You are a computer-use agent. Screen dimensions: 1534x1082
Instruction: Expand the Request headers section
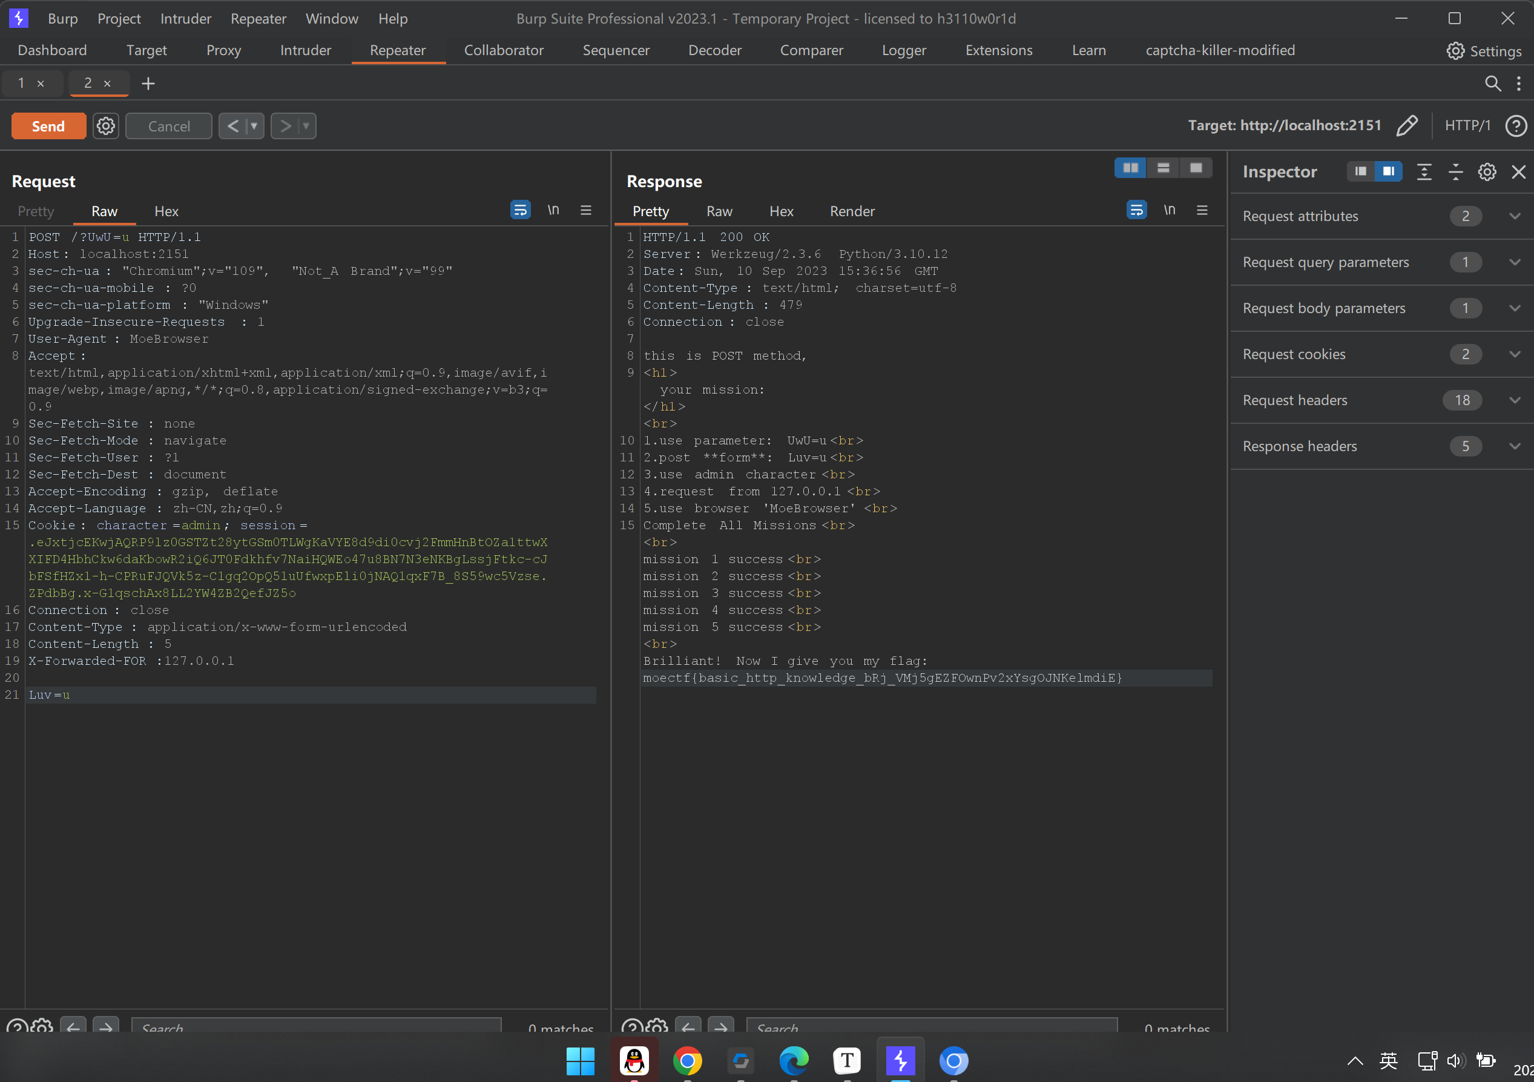[x=1515, y=400]
